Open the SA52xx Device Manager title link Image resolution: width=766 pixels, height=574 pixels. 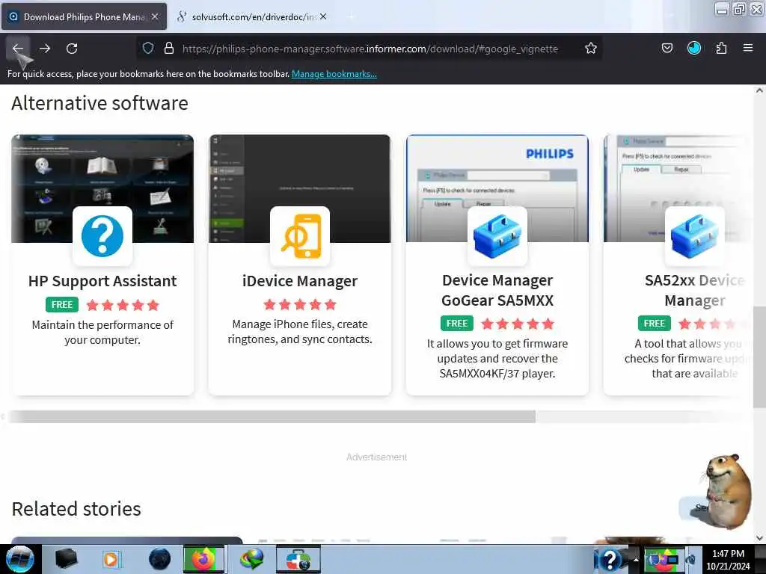[x=695, y=291]
